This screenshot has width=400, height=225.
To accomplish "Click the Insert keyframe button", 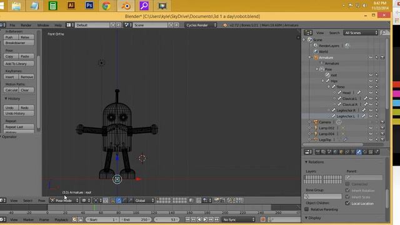I will coord(11,77).
